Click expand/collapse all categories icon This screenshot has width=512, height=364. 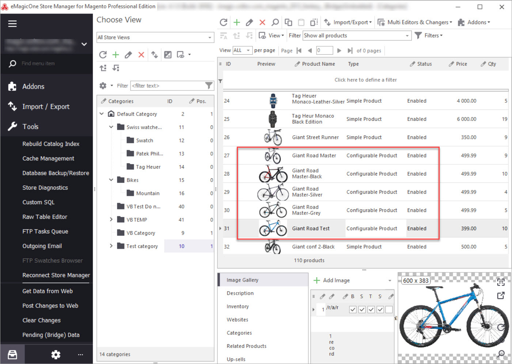[168, 55]
